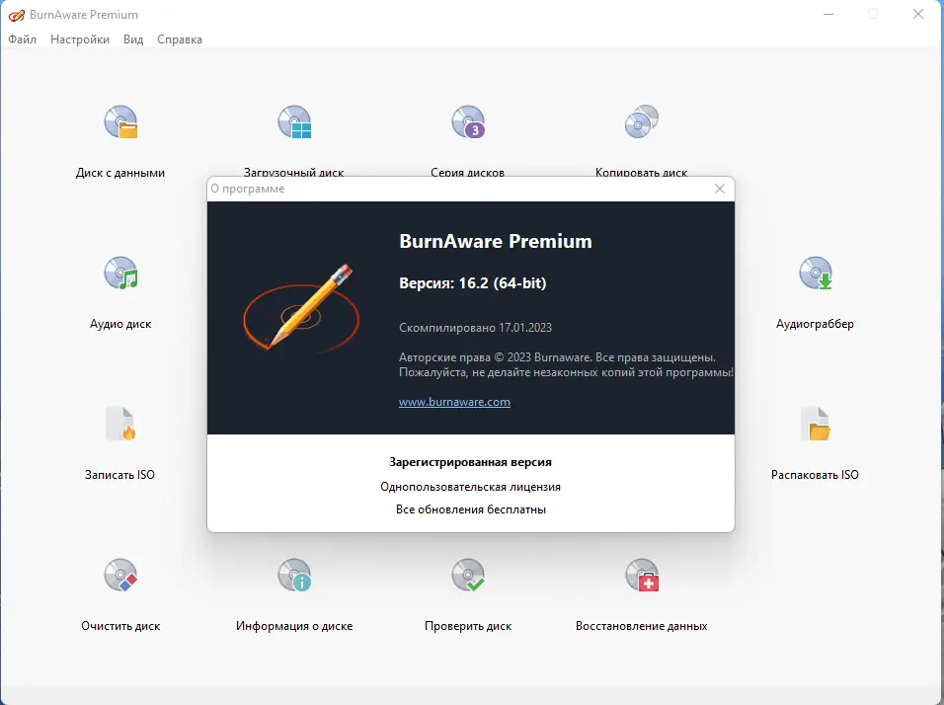Open the Настройки menu
The width and height of the screenshot is (944, 705).
click(x=80, y=39)
